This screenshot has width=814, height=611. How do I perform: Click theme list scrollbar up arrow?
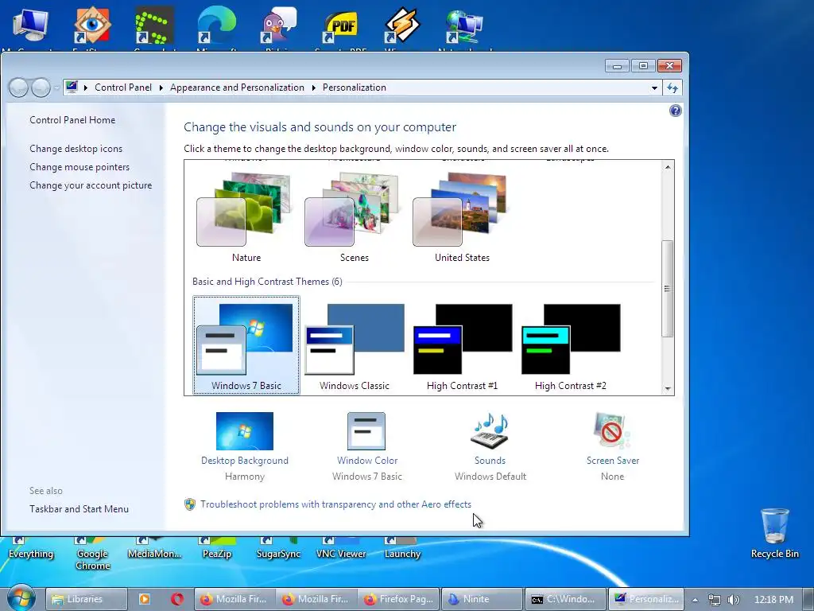[x=668, y=167]
